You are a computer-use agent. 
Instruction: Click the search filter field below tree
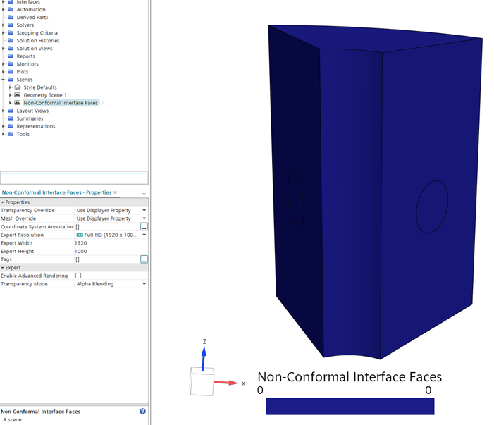[x=74, y=178]
